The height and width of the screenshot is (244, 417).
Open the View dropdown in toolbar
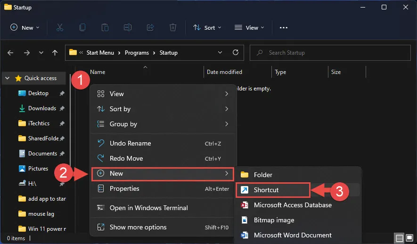(x=249, y=28)
